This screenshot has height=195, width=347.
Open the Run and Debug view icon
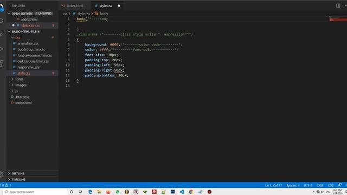click(1, 49)
